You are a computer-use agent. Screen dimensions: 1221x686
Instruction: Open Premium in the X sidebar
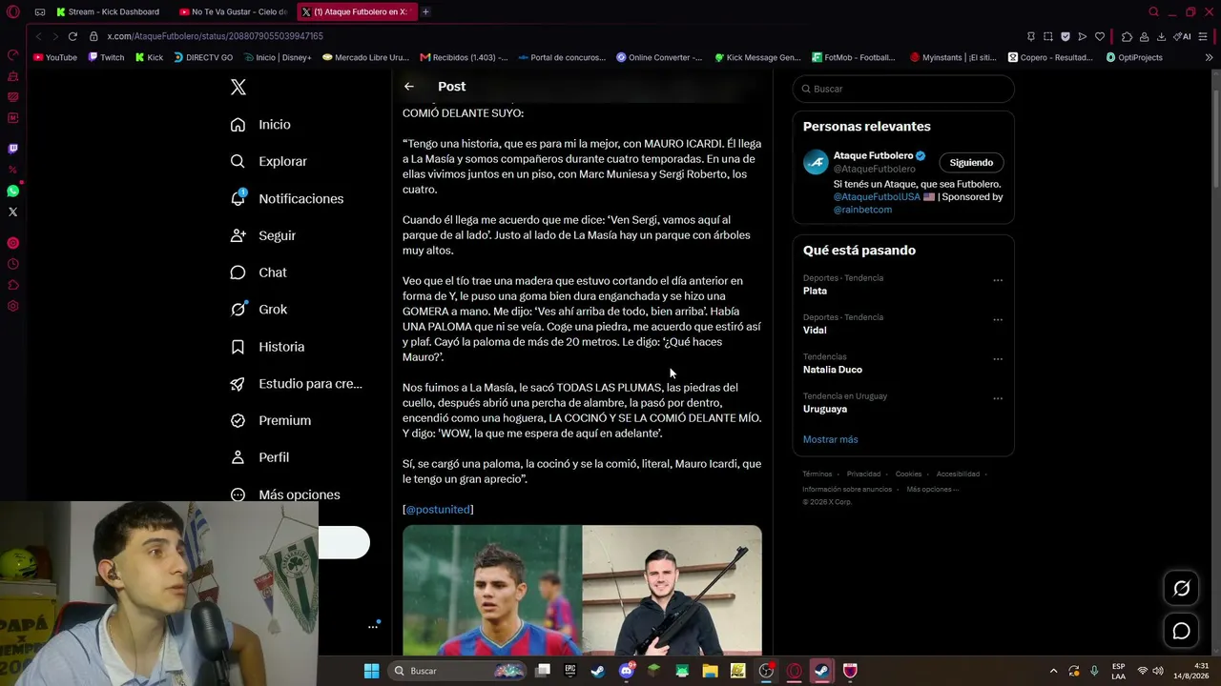coord(270,420)
